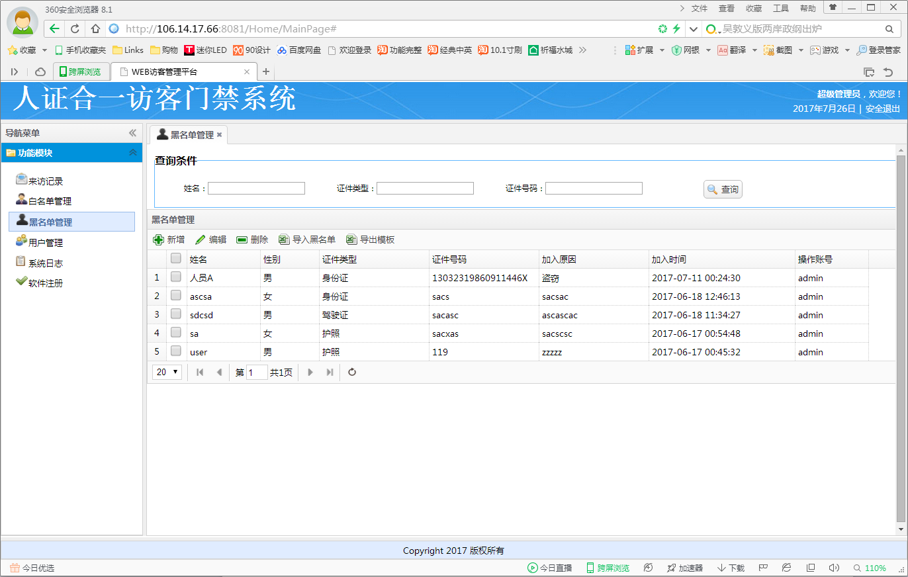
Task: Toggle the select-all header checkbox
Action: [x=176, y=259]
